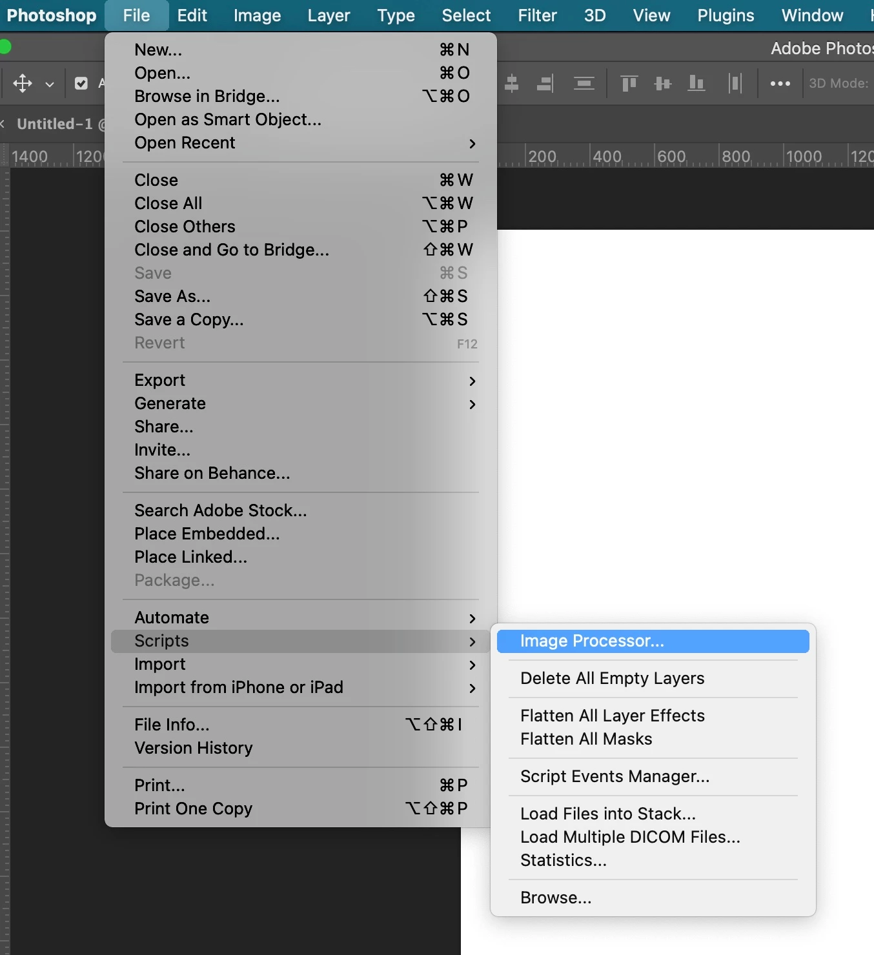The width and height of the screenshot is (874, 955).
Task: Choose Place Linked...
Action: point(301,557)
